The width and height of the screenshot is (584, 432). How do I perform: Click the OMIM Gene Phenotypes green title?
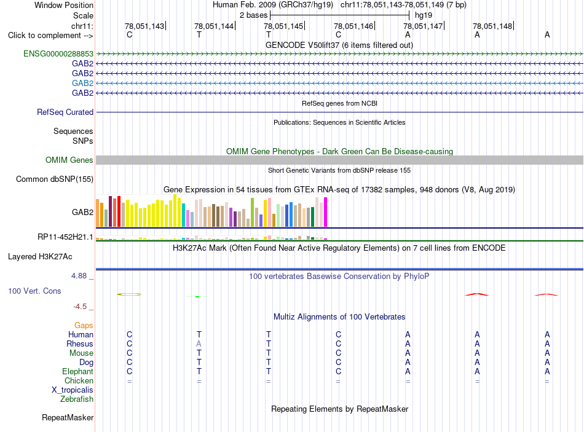coord(339,152)
